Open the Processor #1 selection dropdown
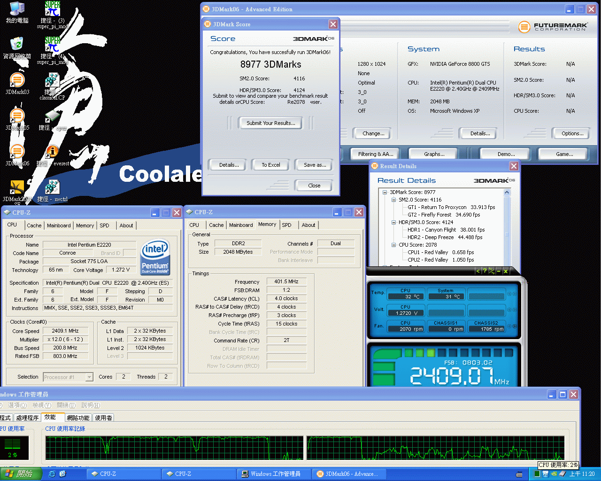The image size is (601, 481). (x=68, y=377)
